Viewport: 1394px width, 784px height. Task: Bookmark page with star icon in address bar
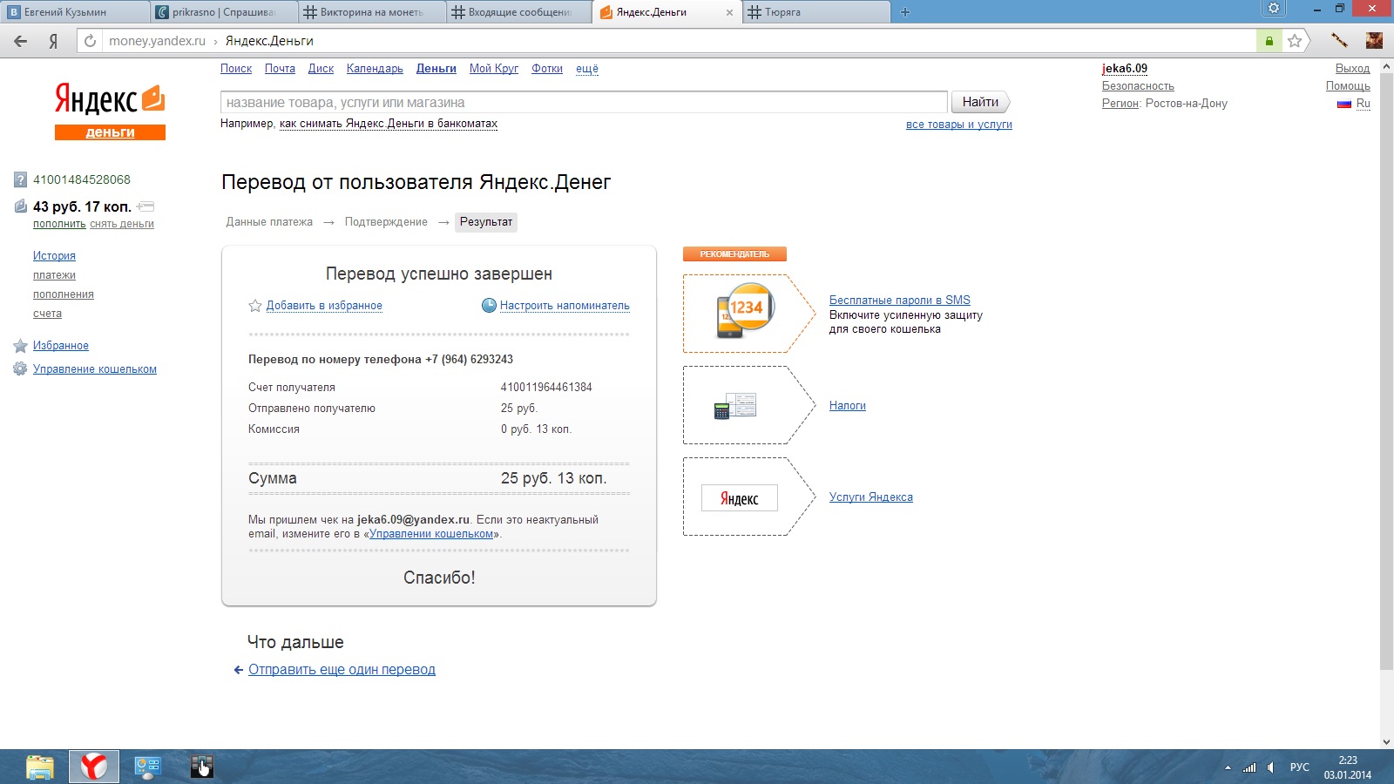point(1295,41)
